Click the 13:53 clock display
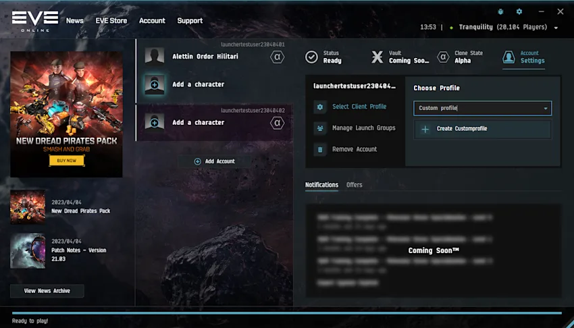This screenshot has height=328, width=574. pyautogui.click(x=428, y=27)
